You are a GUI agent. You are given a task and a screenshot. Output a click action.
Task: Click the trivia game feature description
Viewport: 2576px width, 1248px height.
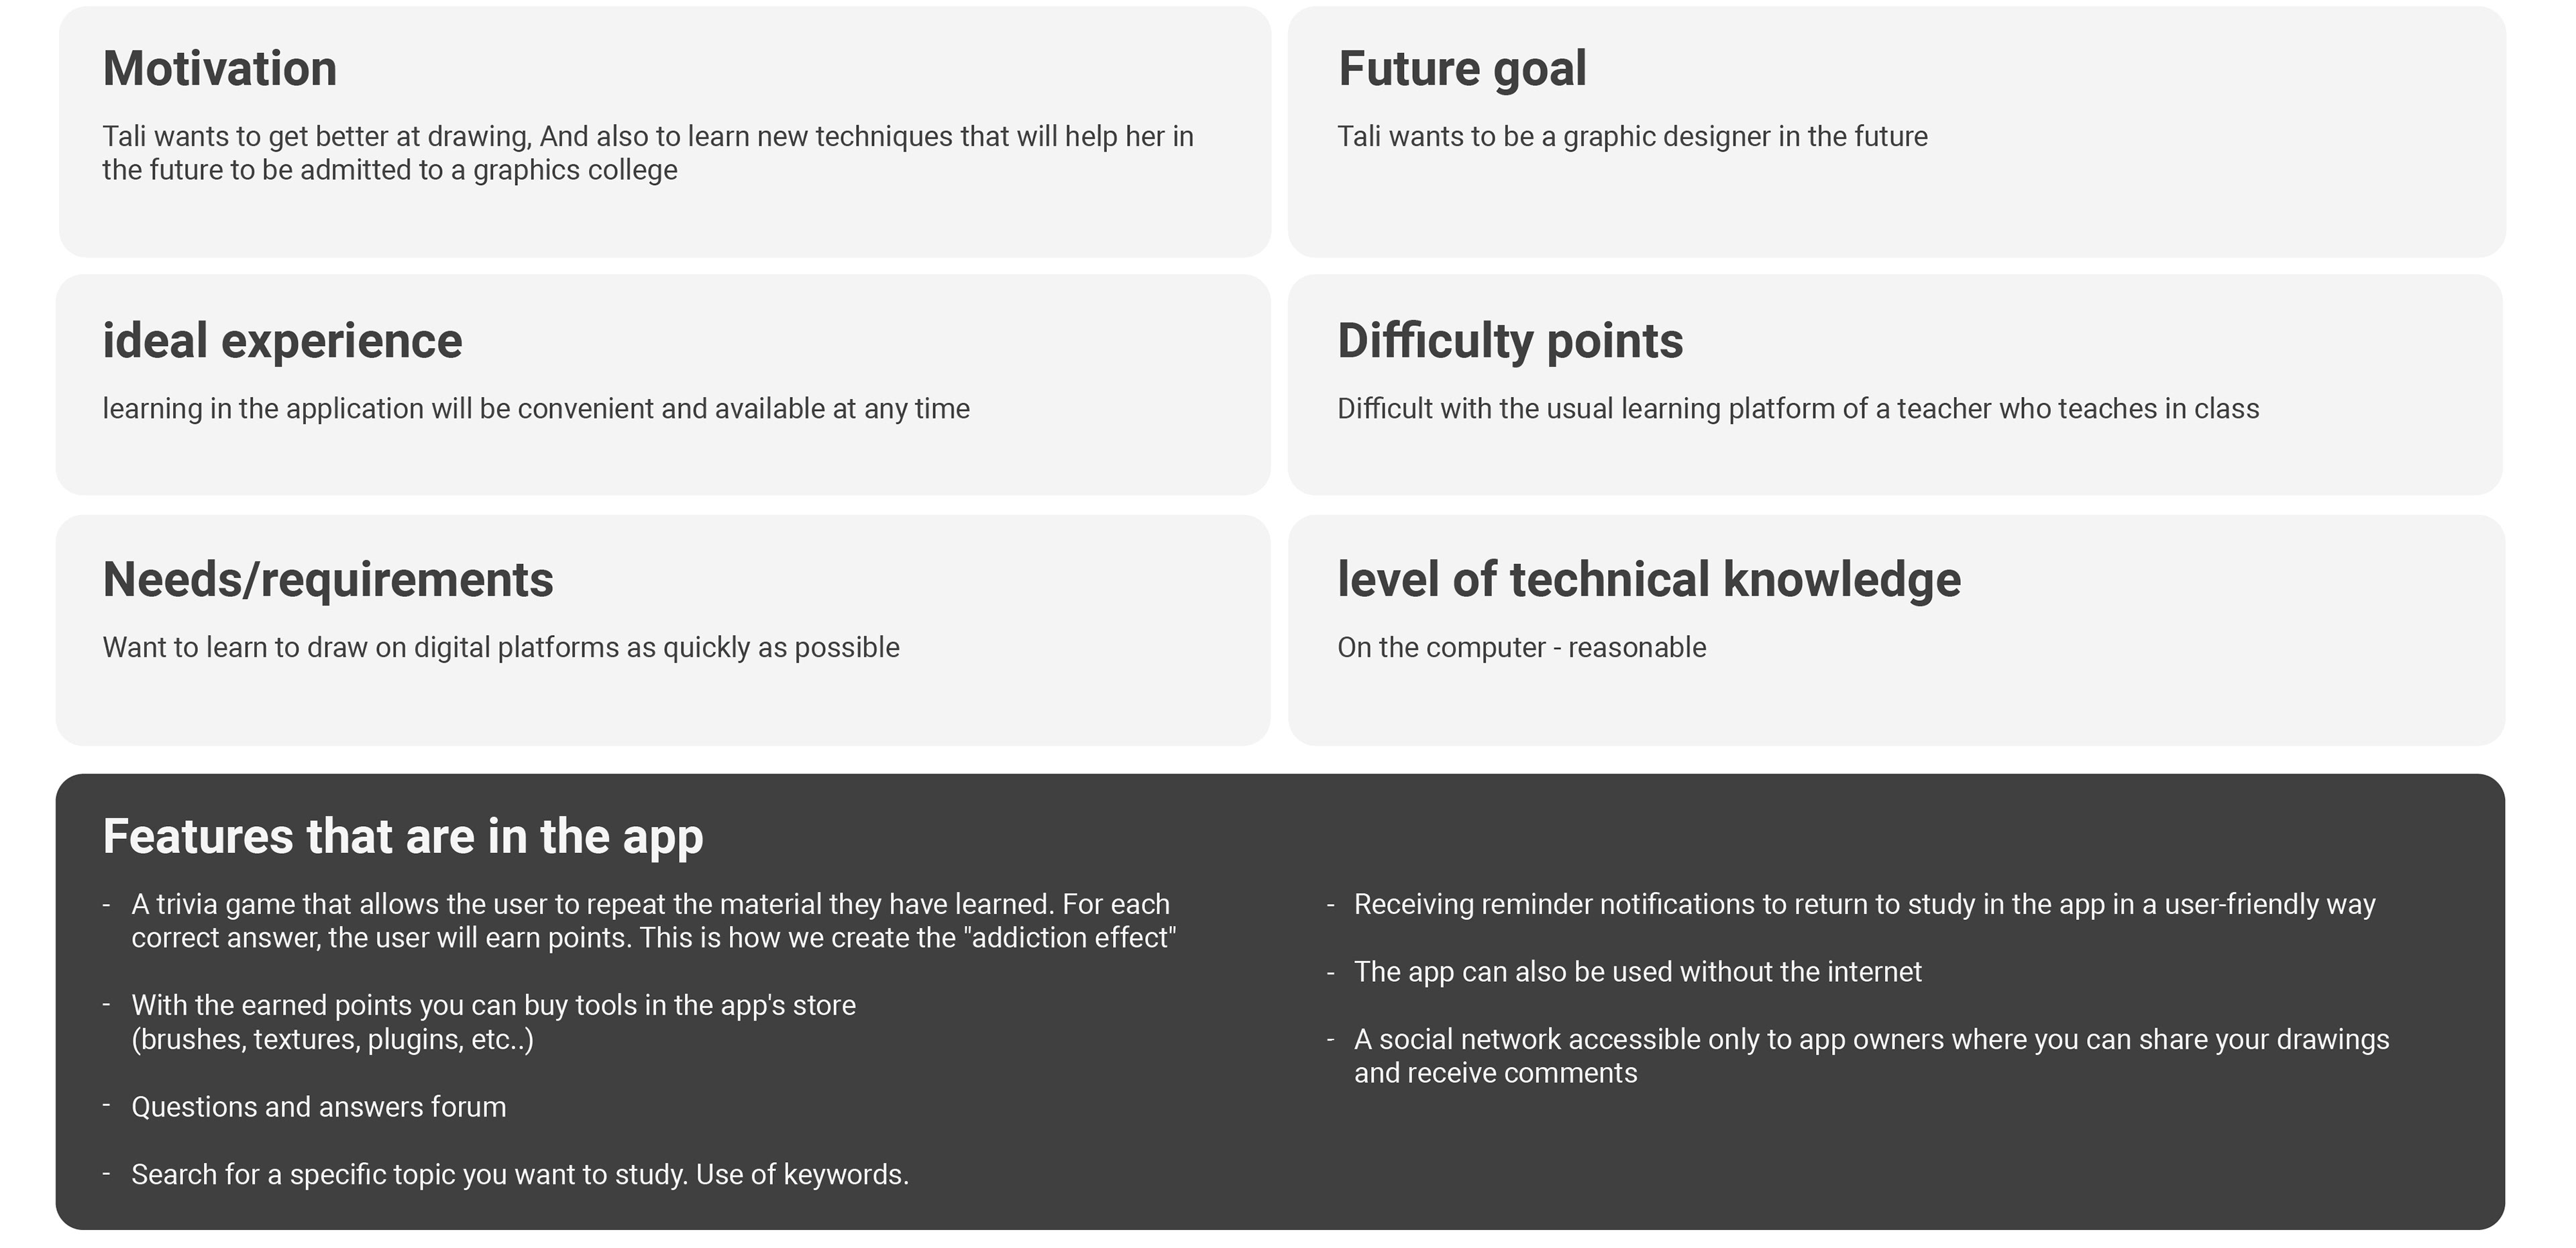[x=653, y=921]
